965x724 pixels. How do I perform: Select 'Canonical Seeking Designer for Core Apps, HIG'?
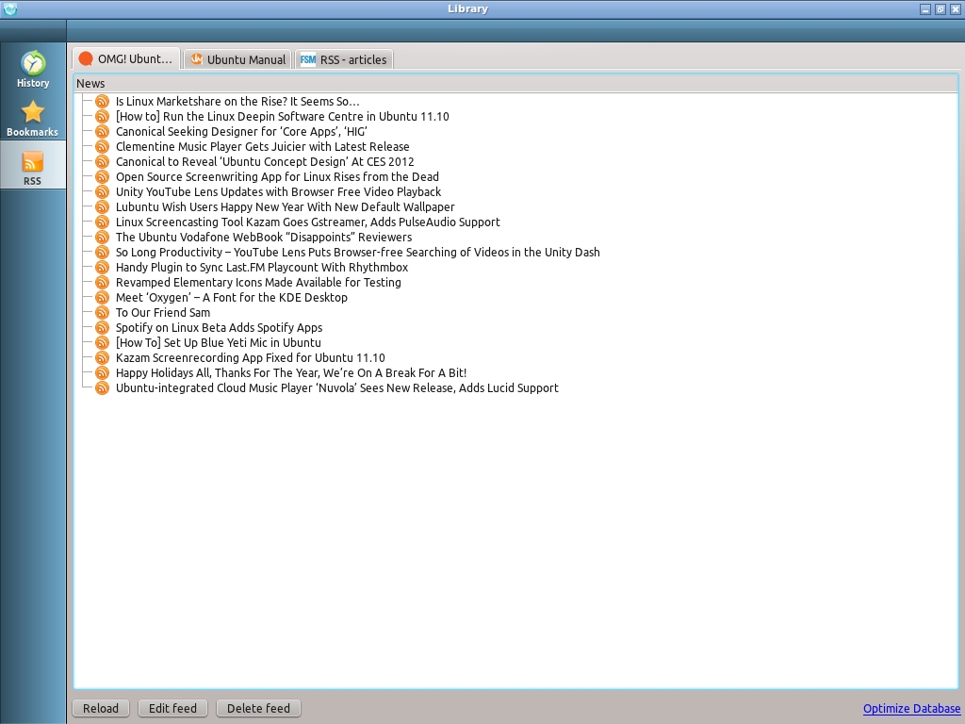click(241, 132)
